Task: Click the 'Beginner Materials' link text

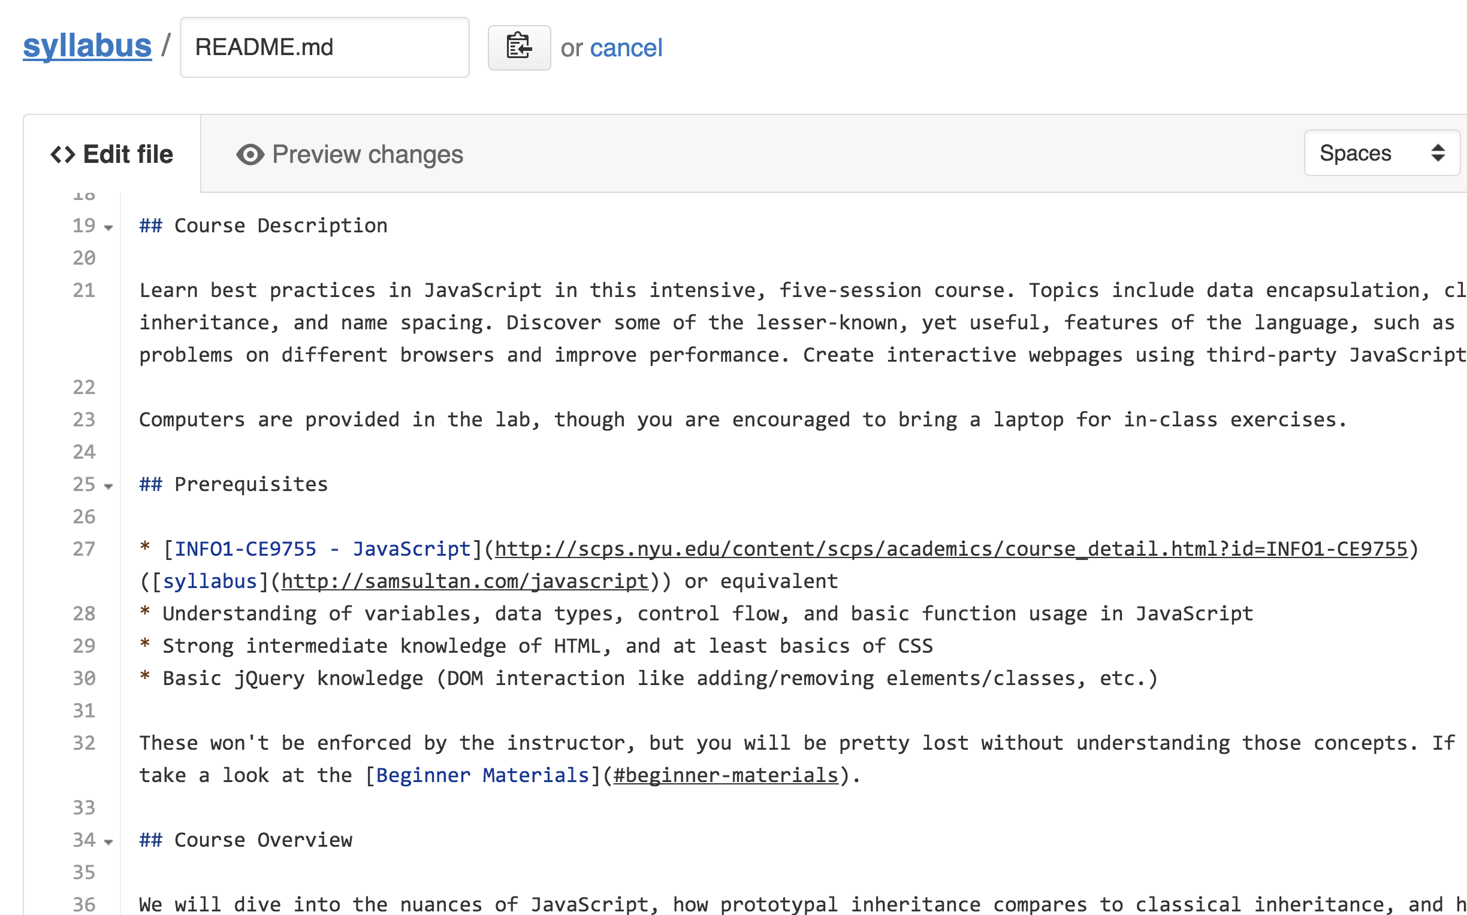Action: coord(482,775)
